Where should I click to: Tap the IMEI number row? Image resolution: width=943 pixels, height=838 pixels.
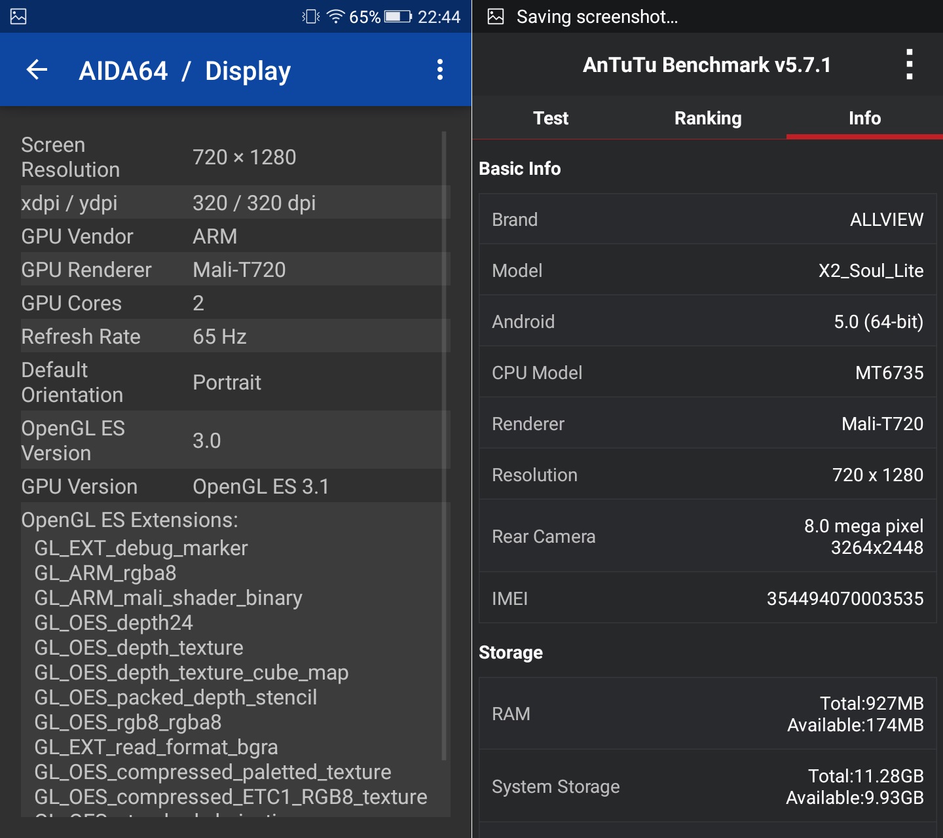(707, 598)
